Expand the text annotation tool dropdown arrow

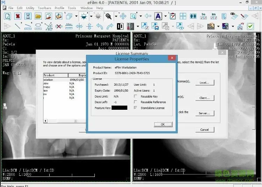coord(165,16)
